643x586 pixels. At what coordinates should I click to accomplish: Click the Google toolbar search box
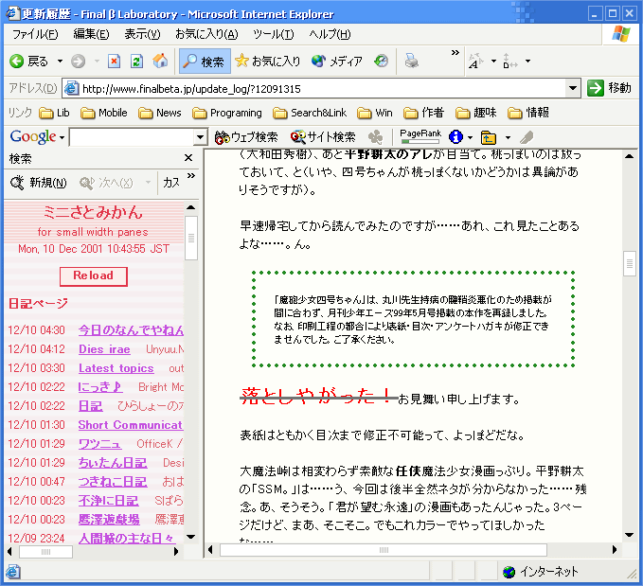tap(132, 137)
